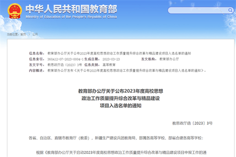Viewport: 236px width, 157px height.
Task: Click the generation date 2023-03-23
Action: coord(111,59)
